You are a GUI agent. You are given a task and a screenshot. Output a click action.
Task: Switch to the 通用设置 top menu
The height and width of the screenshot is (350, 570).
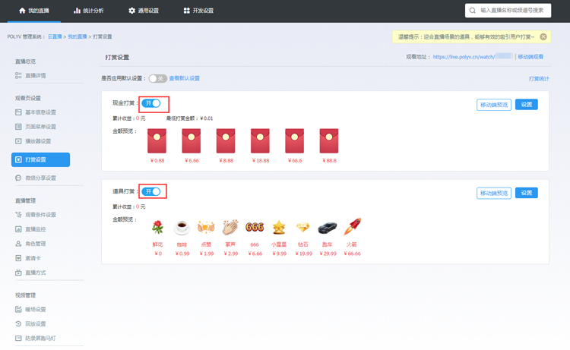[x=144, y=11]
